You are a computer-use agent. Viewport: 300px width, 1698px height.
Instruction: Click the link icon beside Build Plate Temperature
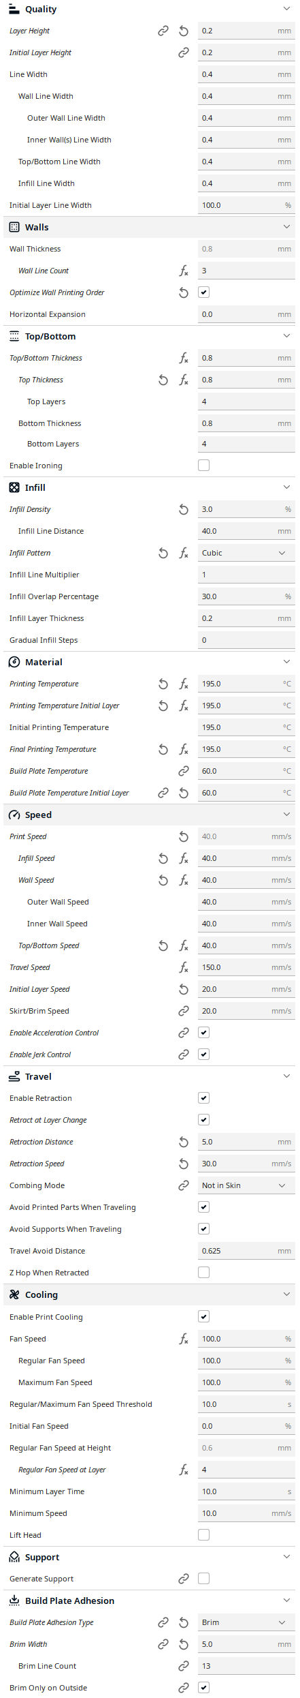184,771
